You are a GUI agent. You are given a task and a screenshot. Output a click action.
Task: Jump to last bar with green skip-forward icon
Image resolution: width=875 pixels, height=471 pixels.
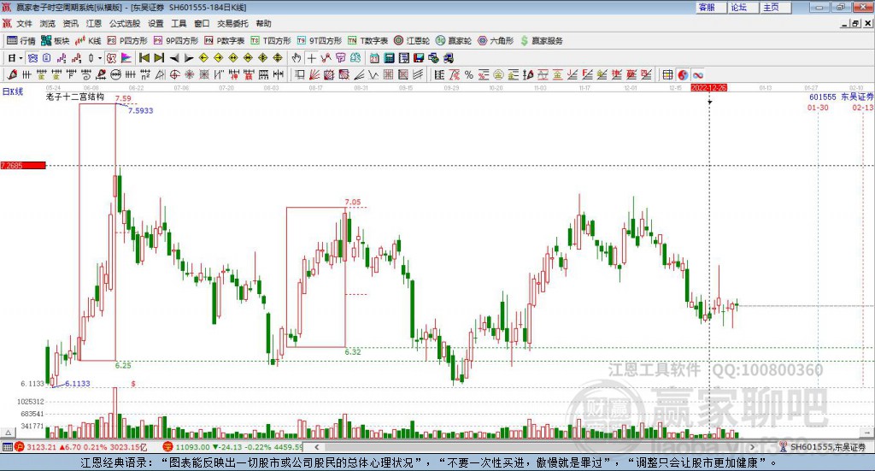point(159,58)
